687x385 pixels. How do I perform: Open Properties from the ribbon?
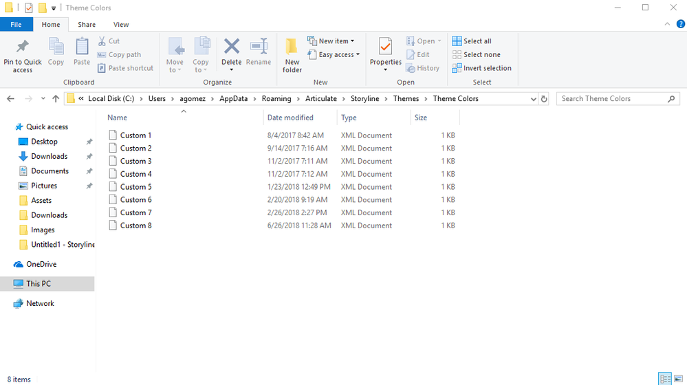385,48
